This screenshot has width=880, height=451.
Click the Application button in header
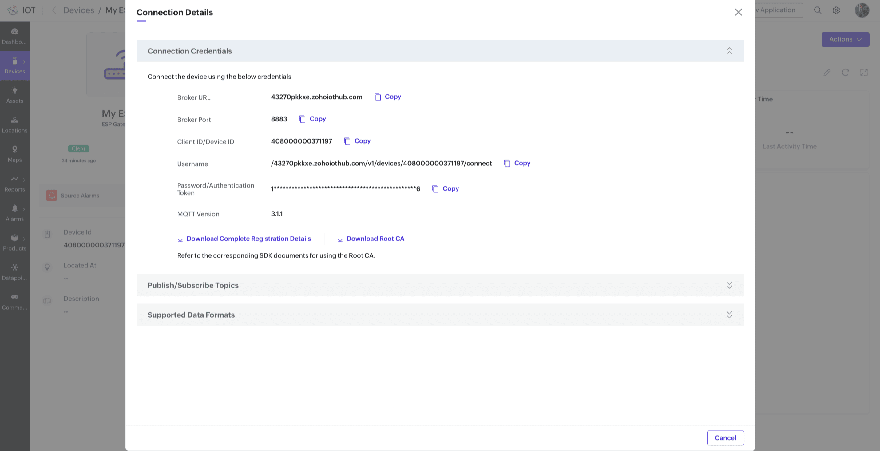(x=779, y=10)
